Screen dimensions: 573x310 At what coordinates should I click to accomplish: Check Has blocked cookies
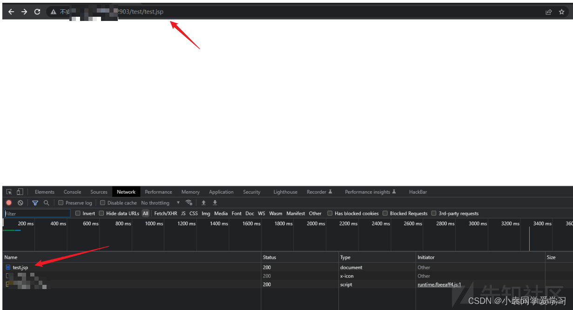(330, 214)
